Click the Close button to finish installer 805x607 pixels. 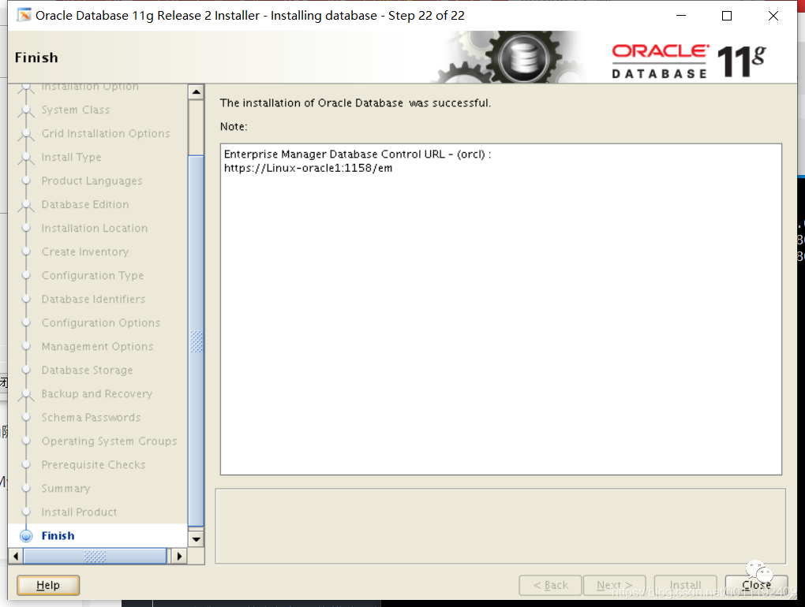[x=756, y=585]
